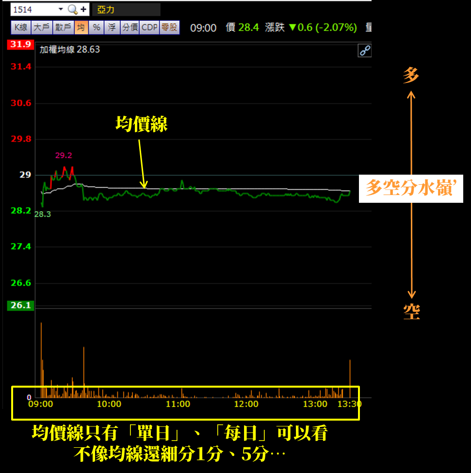Select the 散戶 button
471x473 pixels.
[x=63, y=28]
